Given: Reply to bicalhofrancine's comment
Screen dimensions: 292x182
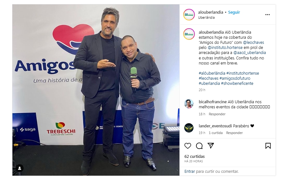Looking at the screenshot, I should (x=217, y=114).
